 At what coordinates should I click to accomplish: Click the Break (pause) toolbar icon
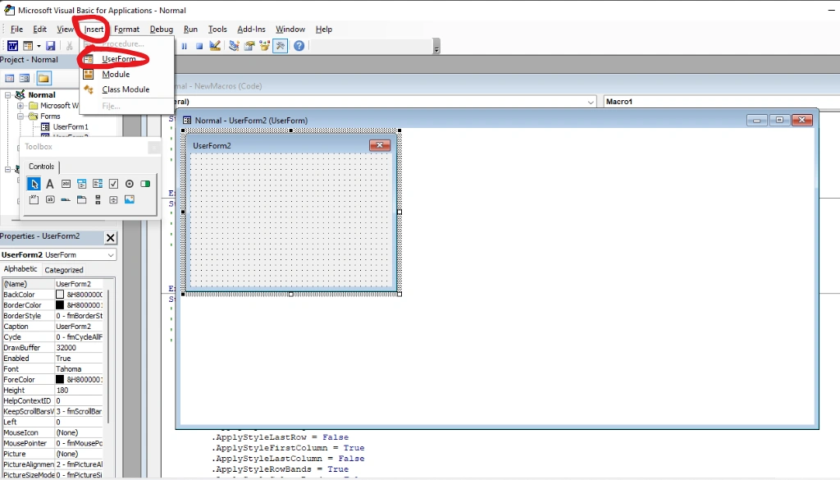point(184,46)
